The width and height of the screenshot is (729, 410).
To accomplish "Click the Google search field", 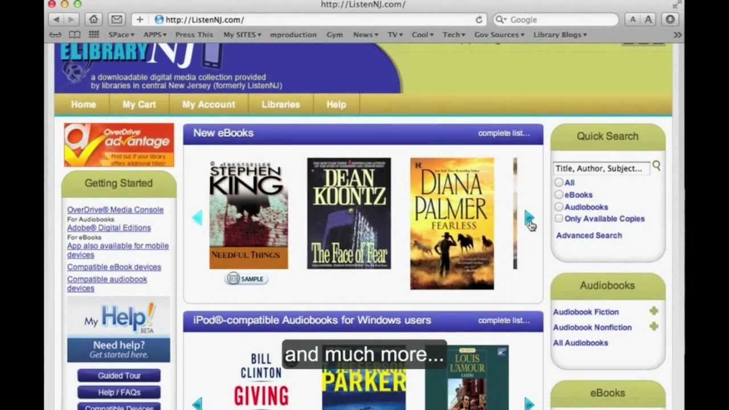I will 555,19.
